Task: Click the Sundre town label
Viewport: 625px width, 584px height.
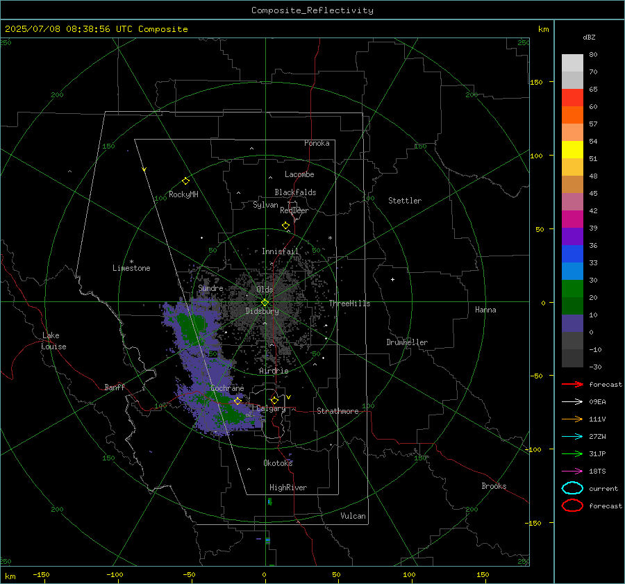Action: (210, 287)
